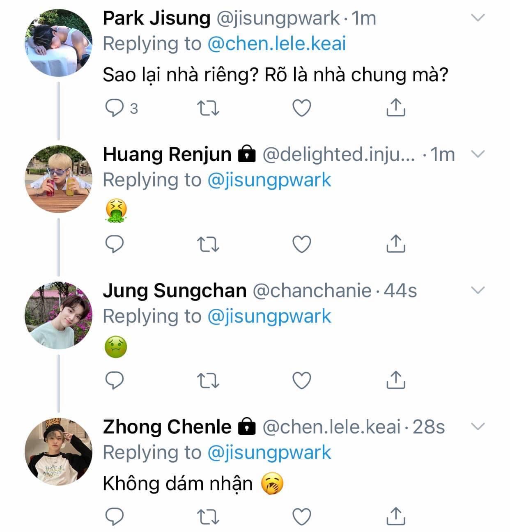Expand the options chevron on Huang Renjun's tweet
Image resolution: width=510 pixels, height=532 pixels.
[478, 154]
